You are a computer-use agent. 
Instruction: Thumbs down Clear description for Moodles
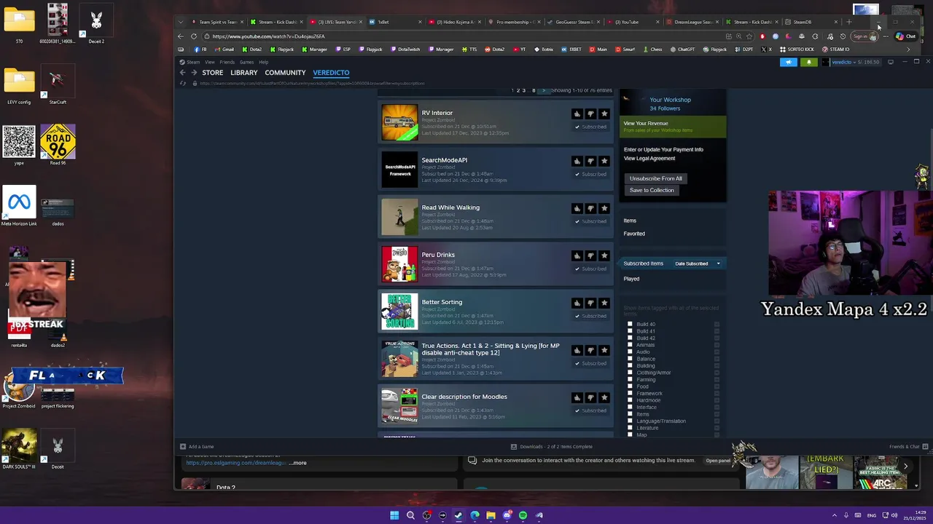[x=590, y=397]
